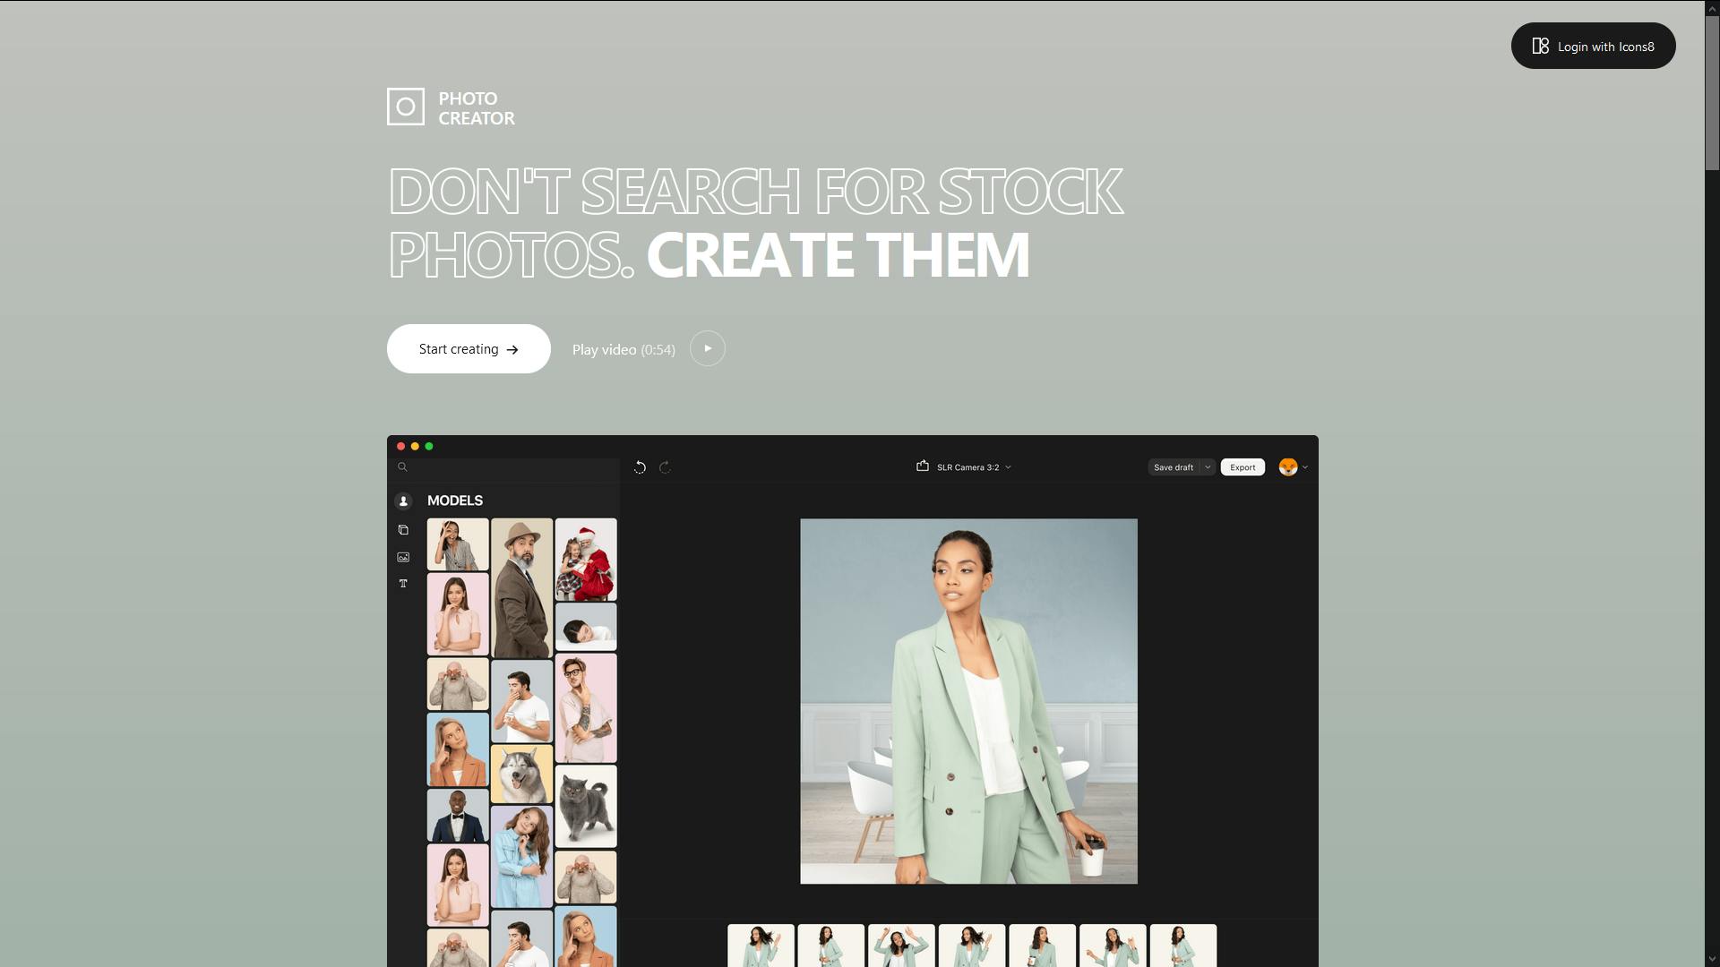Click the fox avatar account icon
This screenshot has height=967, width=1720.
click(1287, 466)
